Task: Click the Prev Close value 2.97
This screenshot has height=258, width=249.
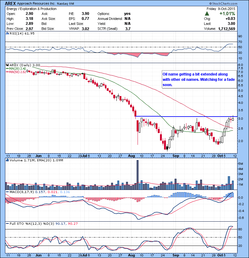Action: 29,29
